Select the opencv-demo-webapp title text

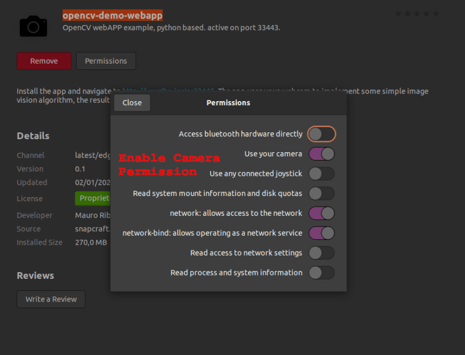pos(112,15)
